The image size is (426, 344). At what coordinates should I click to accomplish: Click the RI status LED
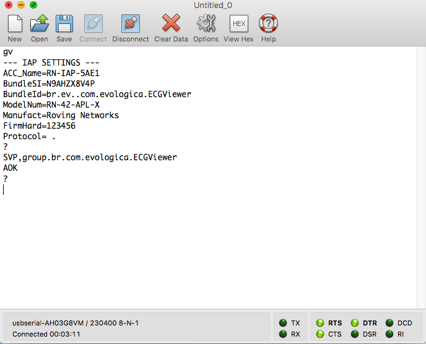[389, 334]
